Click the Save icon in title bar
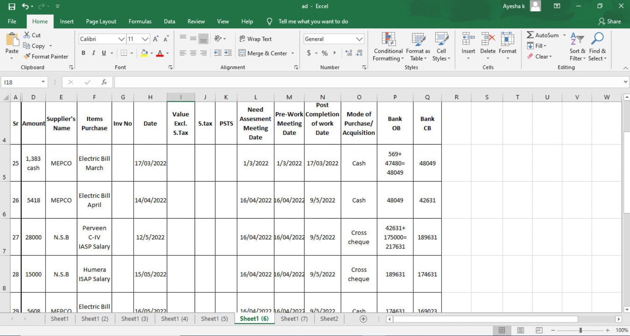Viewport: 630px width, 336px height. (12, 7)
